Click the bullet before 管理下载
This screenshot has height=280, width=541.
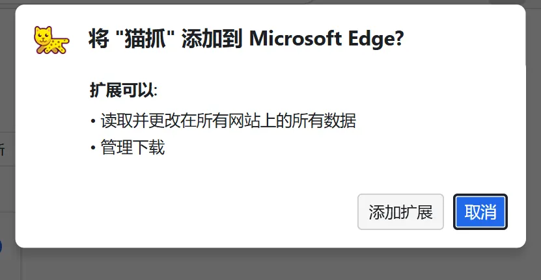[93, 148]
